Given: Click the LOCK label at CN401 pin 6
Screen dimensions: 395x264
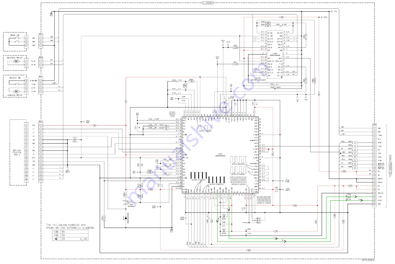Looking at the screenshot, I should (x=380, y=146).
